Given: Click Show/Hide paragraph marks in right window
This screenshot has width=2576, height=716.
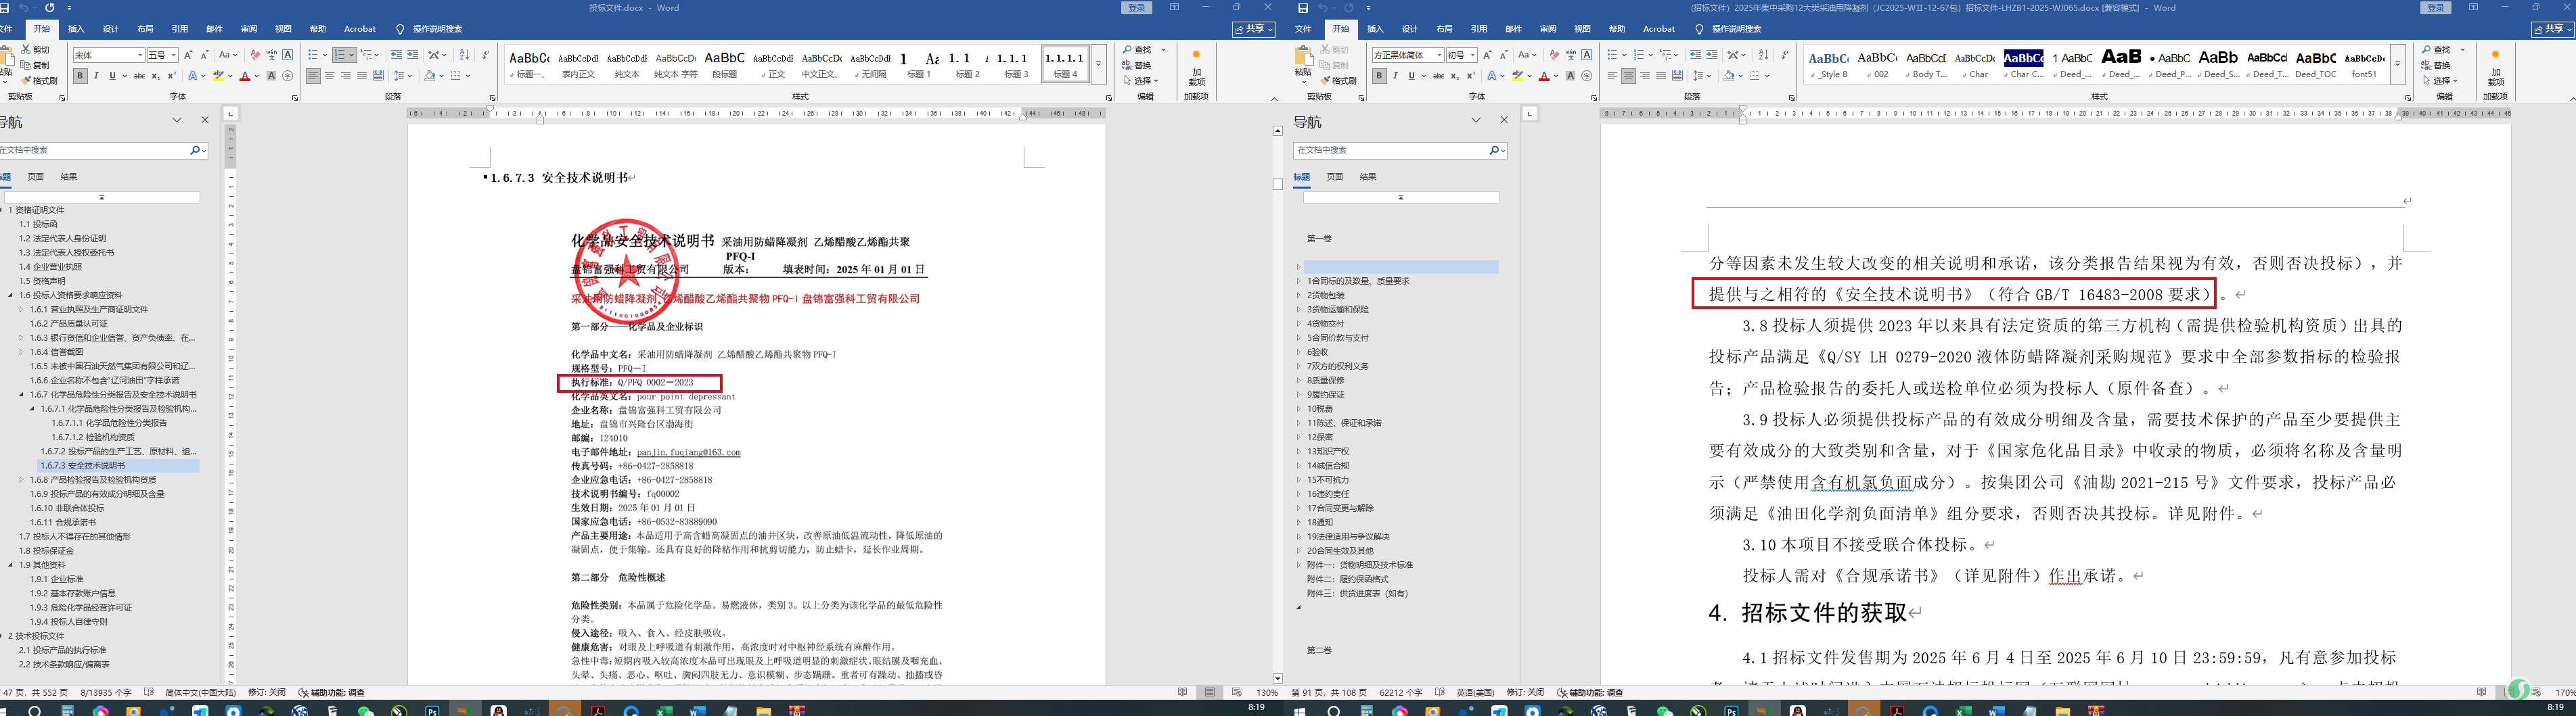Looking at the screenshot, I should click(1785, 55).
